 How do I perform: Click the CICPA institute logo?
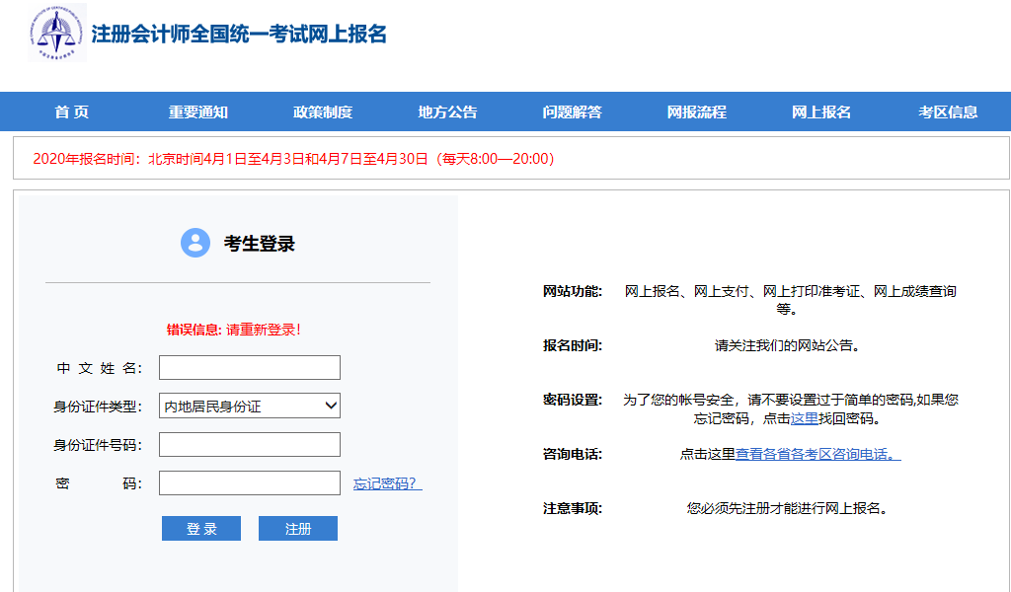click(56, 32)
